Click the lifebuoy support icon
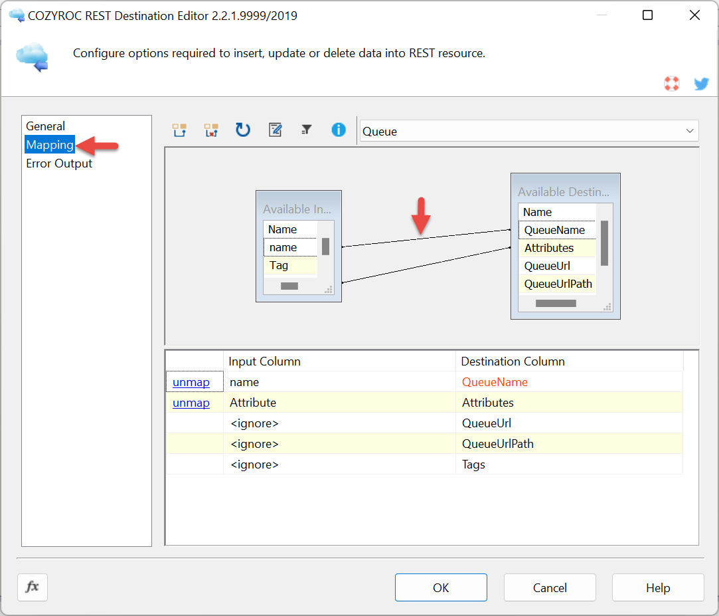Image resolution: width=719 pixels, height=616 pixels. click(x=671, y=84)
